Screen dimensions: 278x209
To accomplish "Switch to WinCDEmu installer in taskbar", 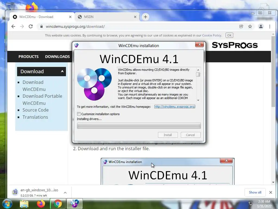I will 74,204.
